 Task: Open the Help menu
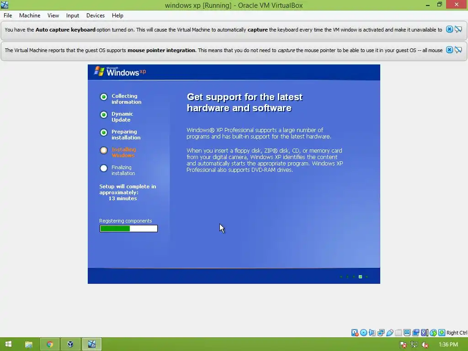coord(117,16)
